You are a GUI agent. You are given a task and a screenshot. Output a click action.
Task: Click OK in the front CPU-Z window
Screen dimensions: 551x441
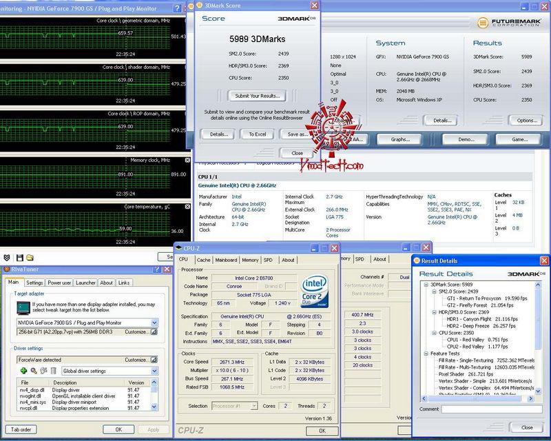coord(322,431)
